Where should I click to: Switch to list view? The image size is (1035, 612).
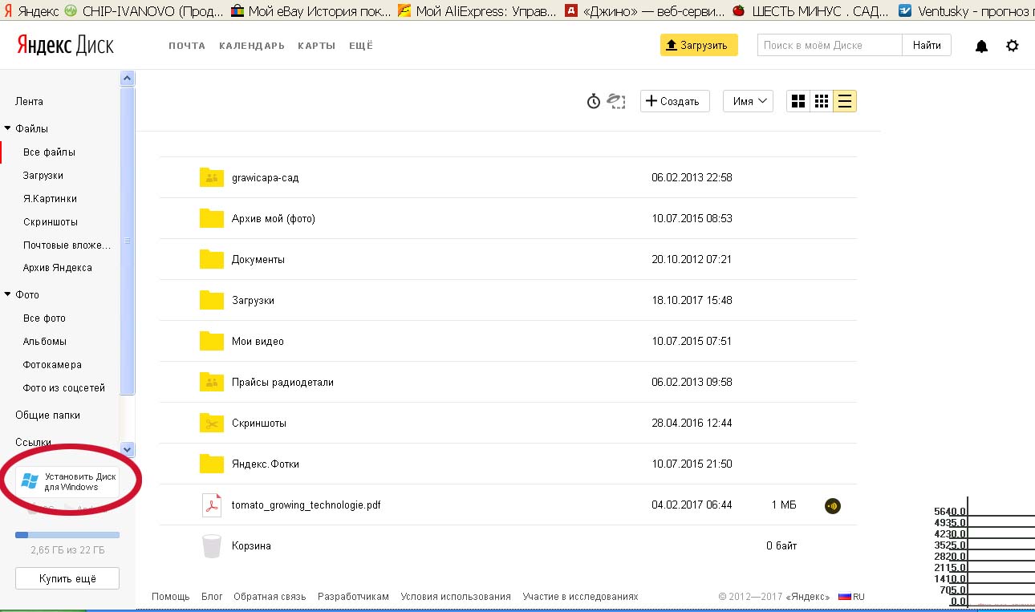pyautogui.click(x=845, y=101)
